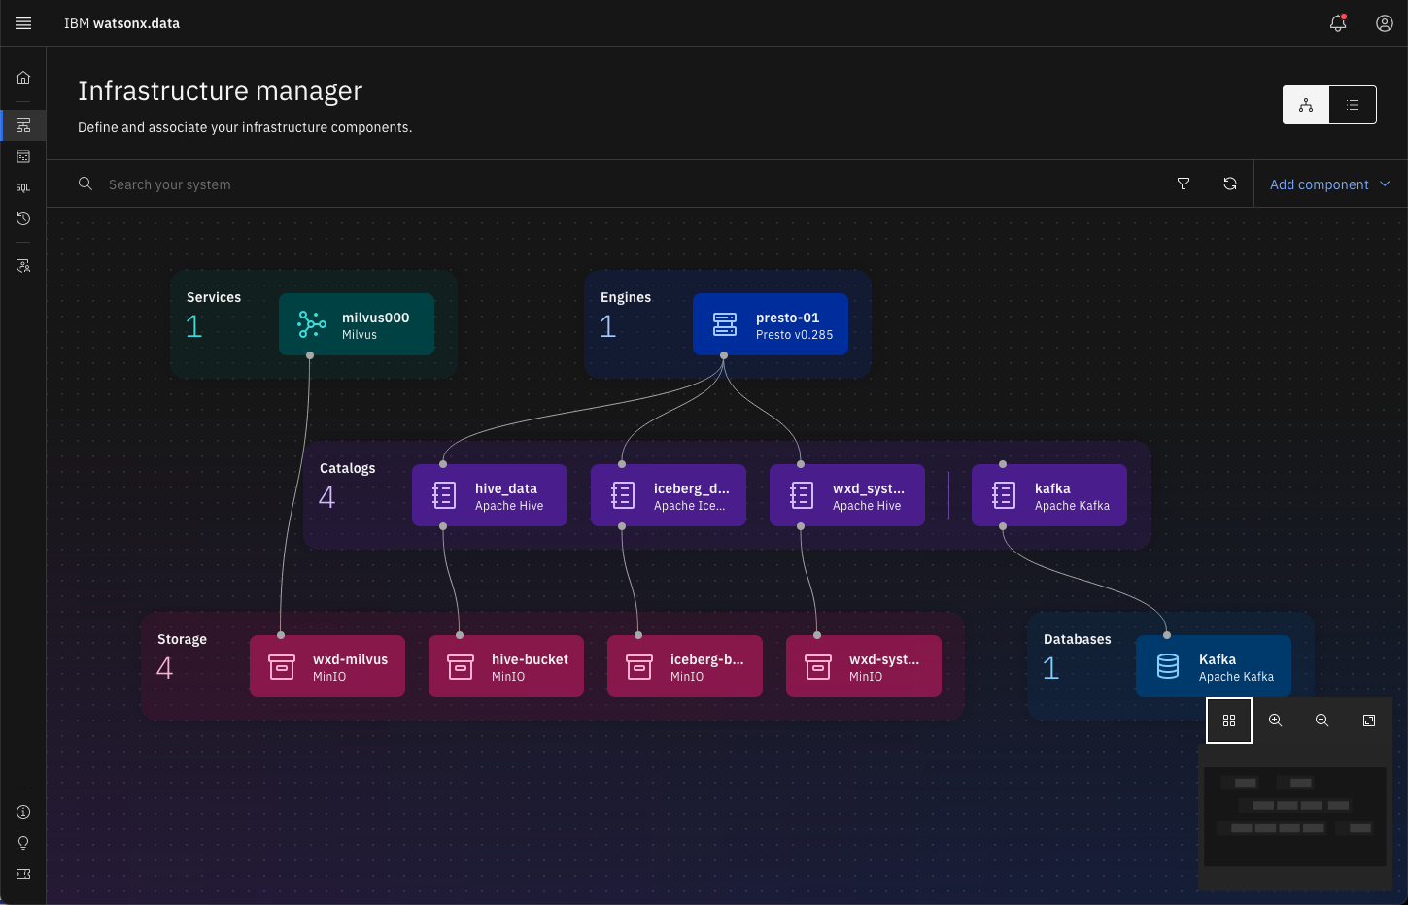This screenshot has height=905, width=1408.
Task: Select the wxd_syst... catalog node
Action: (x=847, y=495)
